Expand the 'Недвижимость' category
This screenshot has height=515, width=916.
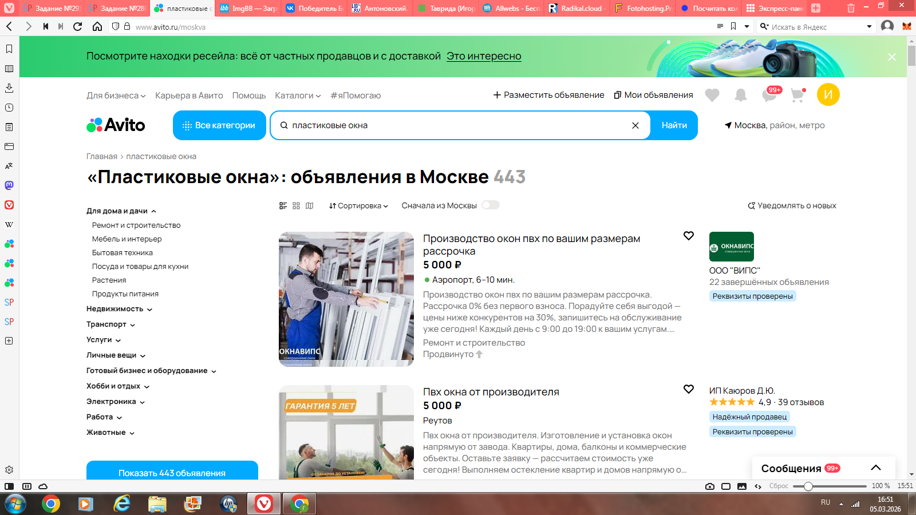[120, 309]
